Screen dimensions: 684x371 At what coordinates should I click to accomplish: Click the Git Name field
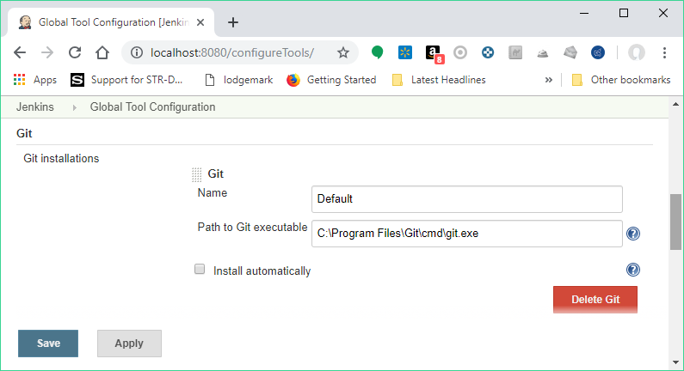click(x=467, y=199)
